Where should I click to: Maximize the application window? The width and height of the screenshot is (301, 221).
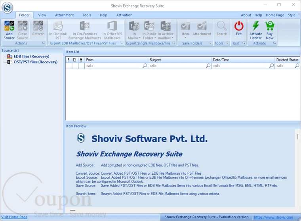pyautogui.click(x=279, y=5)
